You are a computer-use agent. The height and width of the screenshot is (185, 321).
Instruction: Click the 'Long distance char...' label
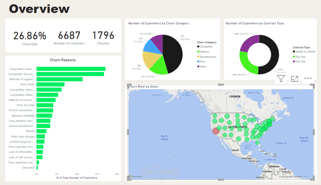point(22,121)
